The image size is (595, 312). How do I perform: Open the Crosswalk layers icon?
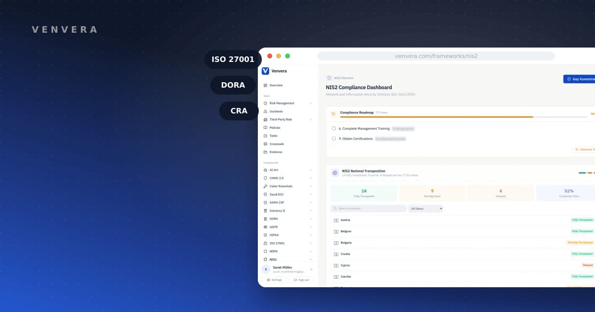tap(265, 144)
